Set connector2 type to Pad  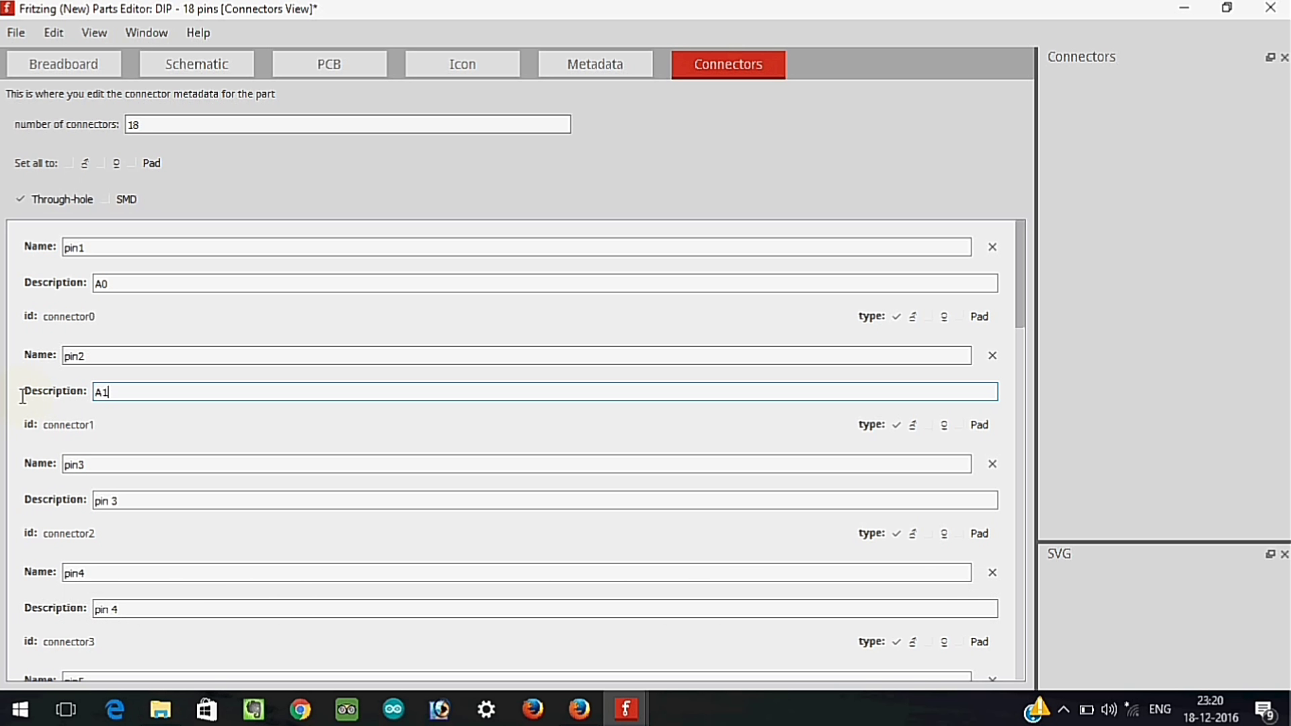[973, 534]
